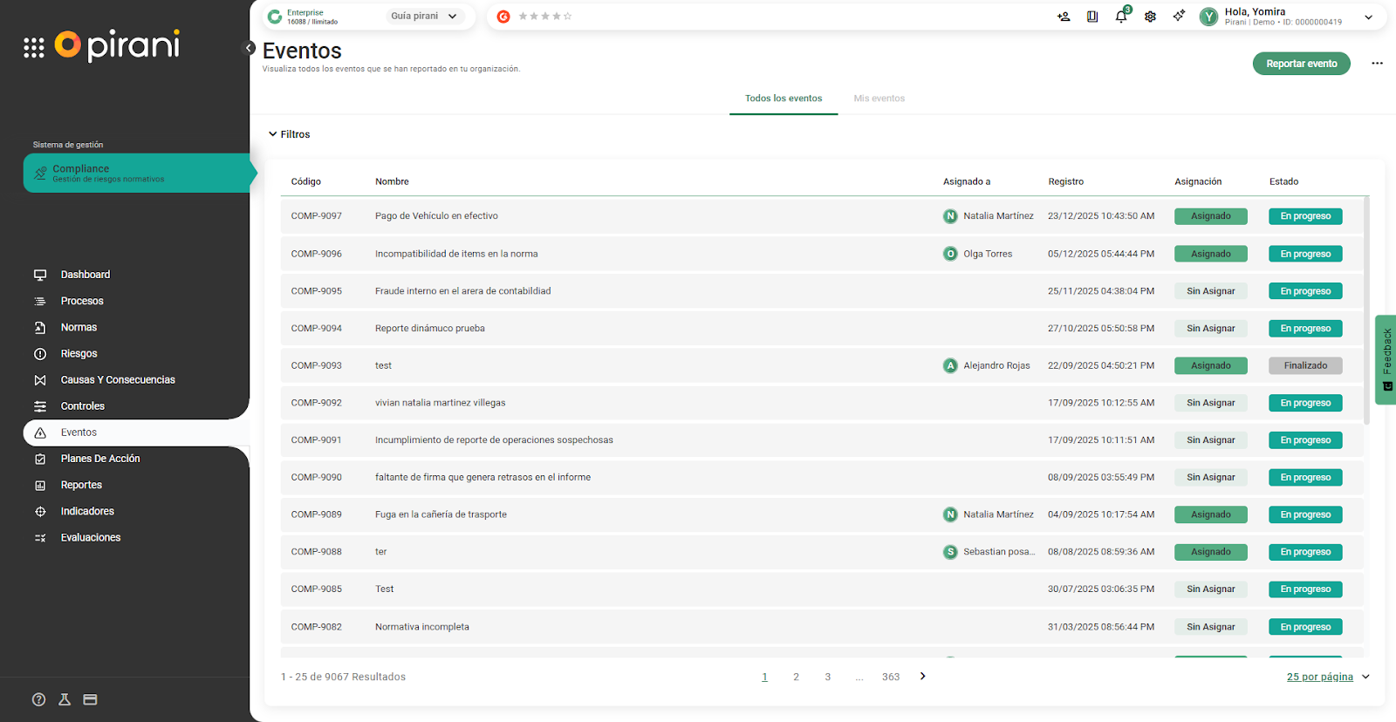This screenshot has width=1396, height=722.
Task: Click the add user icon
Action: (x=1064, y=17)
